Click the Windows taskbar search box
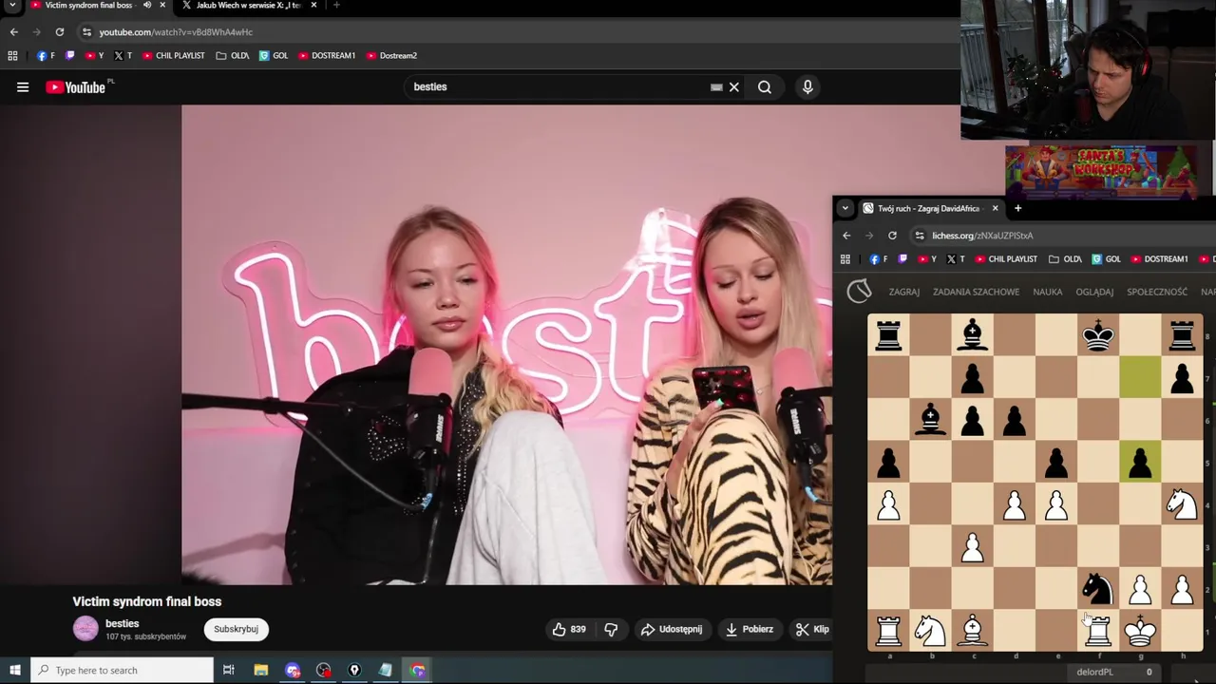 pyautogui.click(x=122, y=670)
